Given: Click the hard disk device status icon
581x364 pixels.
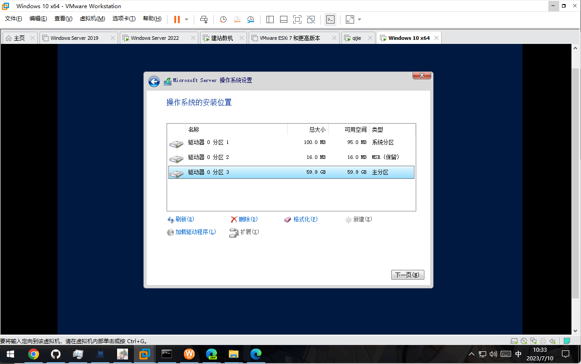Looking at the screenshot, I should [x=514, y=341].
